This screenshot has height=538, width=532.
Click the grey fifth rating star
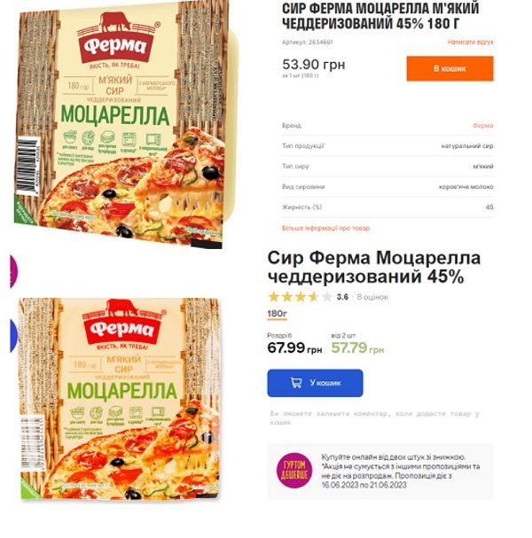point(327,297)
